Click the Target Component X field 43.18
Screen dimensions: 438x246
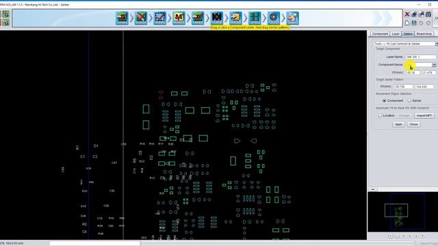click(x=413, y=72)
